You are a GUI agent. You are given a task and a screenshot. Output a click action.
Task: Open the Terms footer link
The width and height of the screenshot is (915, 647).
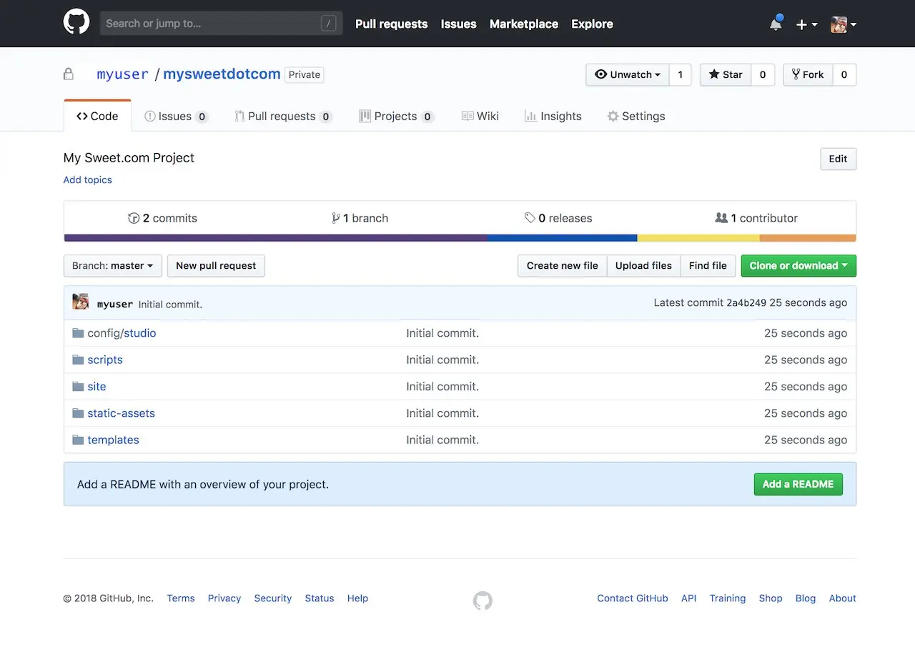[181, 598]
